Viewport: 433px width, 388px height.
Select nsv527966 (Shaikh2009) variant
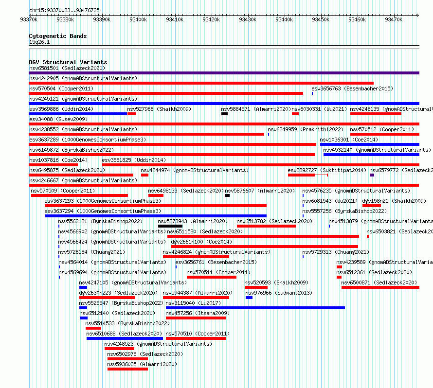[159, 109]
